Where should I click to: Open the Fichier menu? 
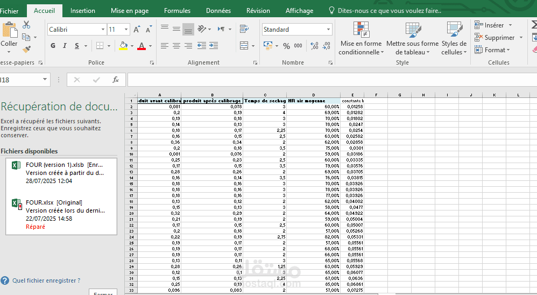pos(9,11)
